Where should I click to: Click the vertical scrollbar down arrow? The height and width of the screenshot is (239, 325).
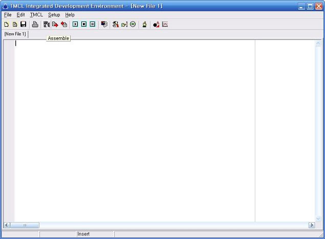click(x=318, y=219)
